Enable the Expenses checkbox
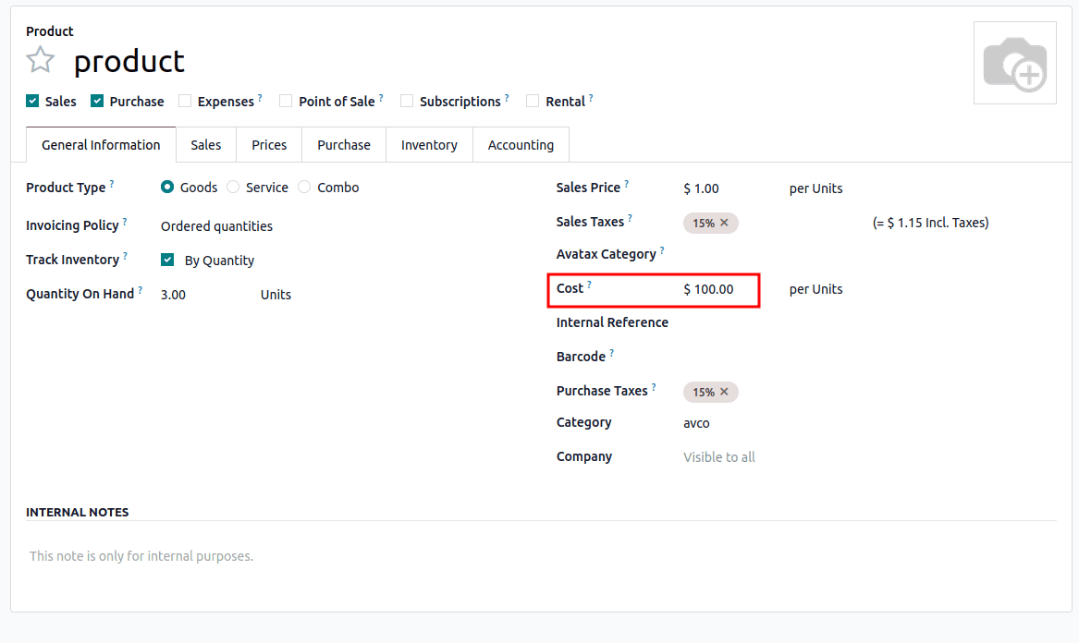 184,101
